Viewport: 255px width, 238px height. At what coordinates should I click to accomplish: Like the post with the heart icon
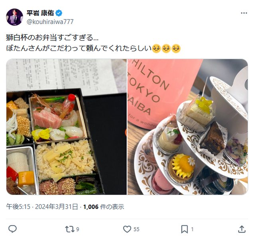(127, 229)
